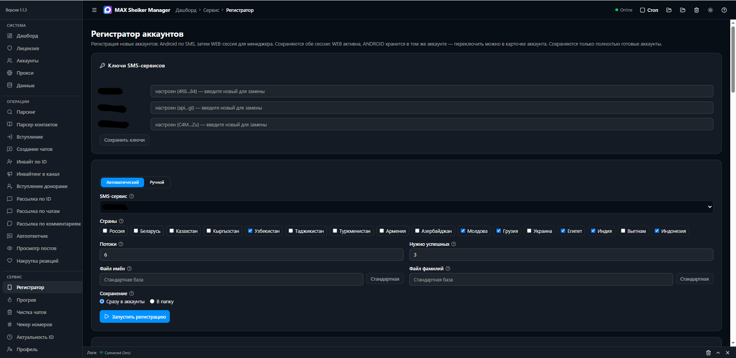The height and width of the screenshot is (358, 736).
Task: Open the SMS-сервис dropdown list
Action: (x=406, y=207)
